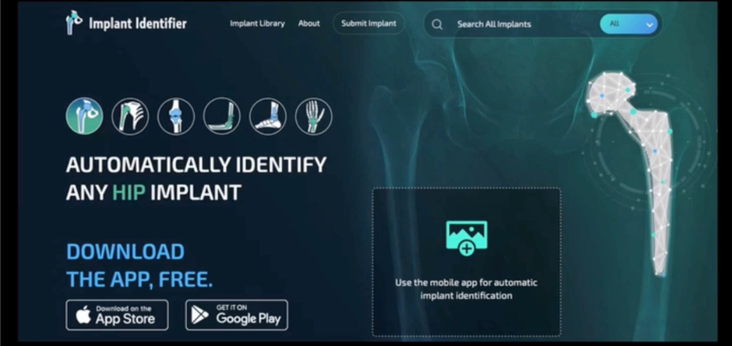The width and height of the screenshot is (732, 346).
Task: Select the hand and wrist implant icon
Action: (x=314, y=116)
